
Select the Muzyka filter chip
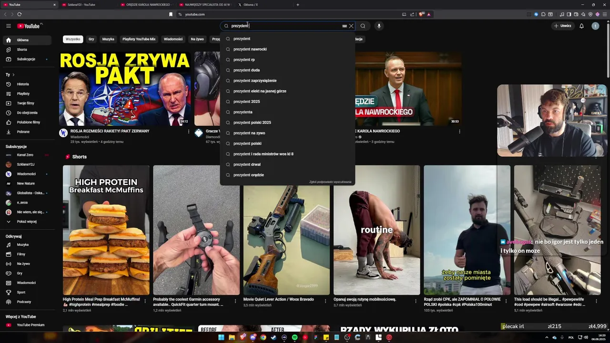pos(108,39)
